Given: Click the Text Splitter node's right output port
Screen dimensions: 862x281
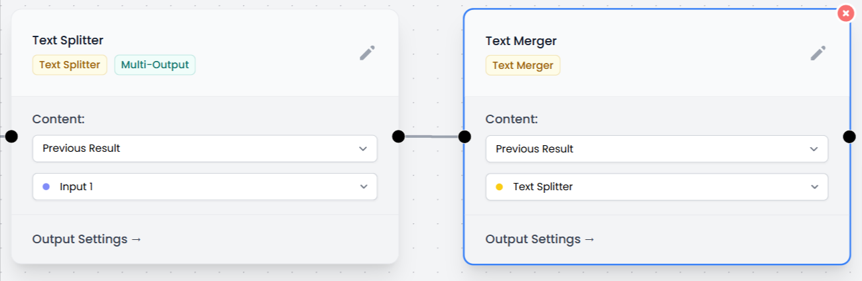Looking at the screenshot, I should tap(398, 137).
